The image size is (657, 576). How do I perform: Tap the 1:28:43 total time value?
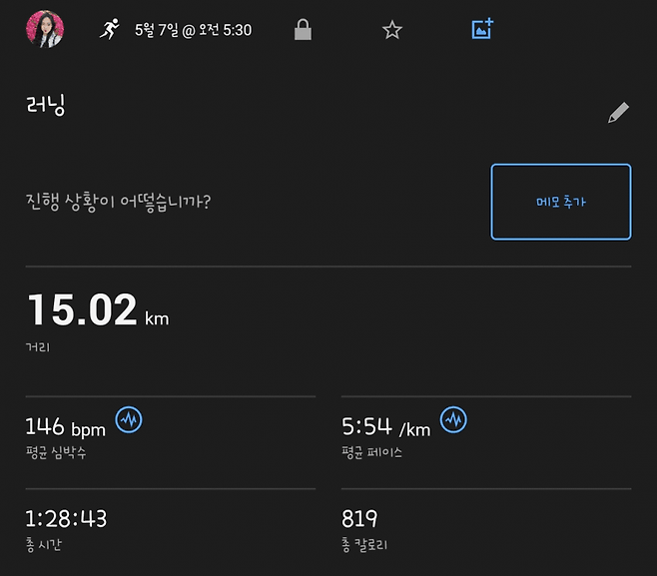66,519
